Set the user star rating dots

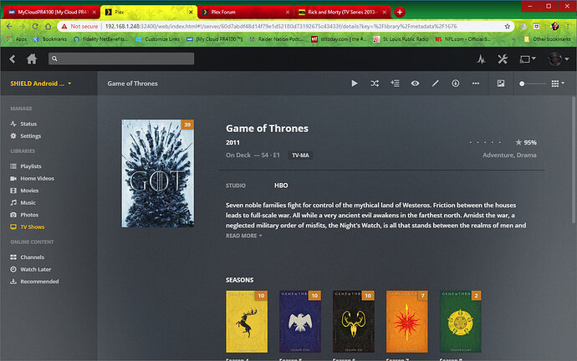[485, 142]
